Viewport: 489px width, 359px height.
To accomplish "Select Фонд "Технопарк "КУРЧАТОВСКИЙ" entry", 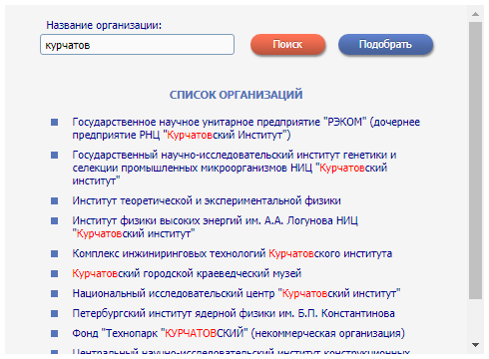I will [239, 333].
